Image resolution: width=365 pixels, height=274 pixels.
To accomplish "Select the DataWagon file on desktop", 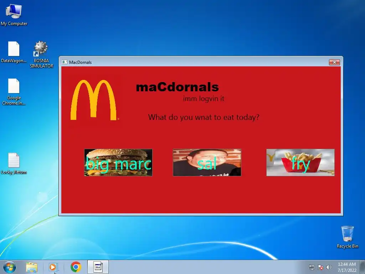I will 14,52.
